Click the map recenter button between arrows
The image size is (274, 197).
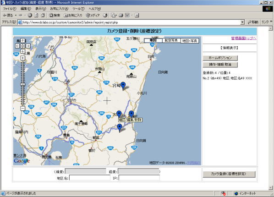point(23,46)
